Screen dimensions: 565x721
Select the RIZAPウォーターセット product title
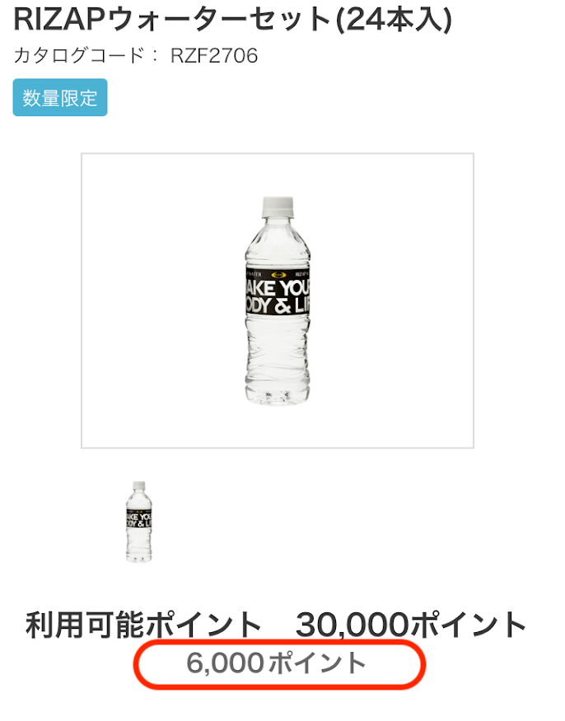232,19
